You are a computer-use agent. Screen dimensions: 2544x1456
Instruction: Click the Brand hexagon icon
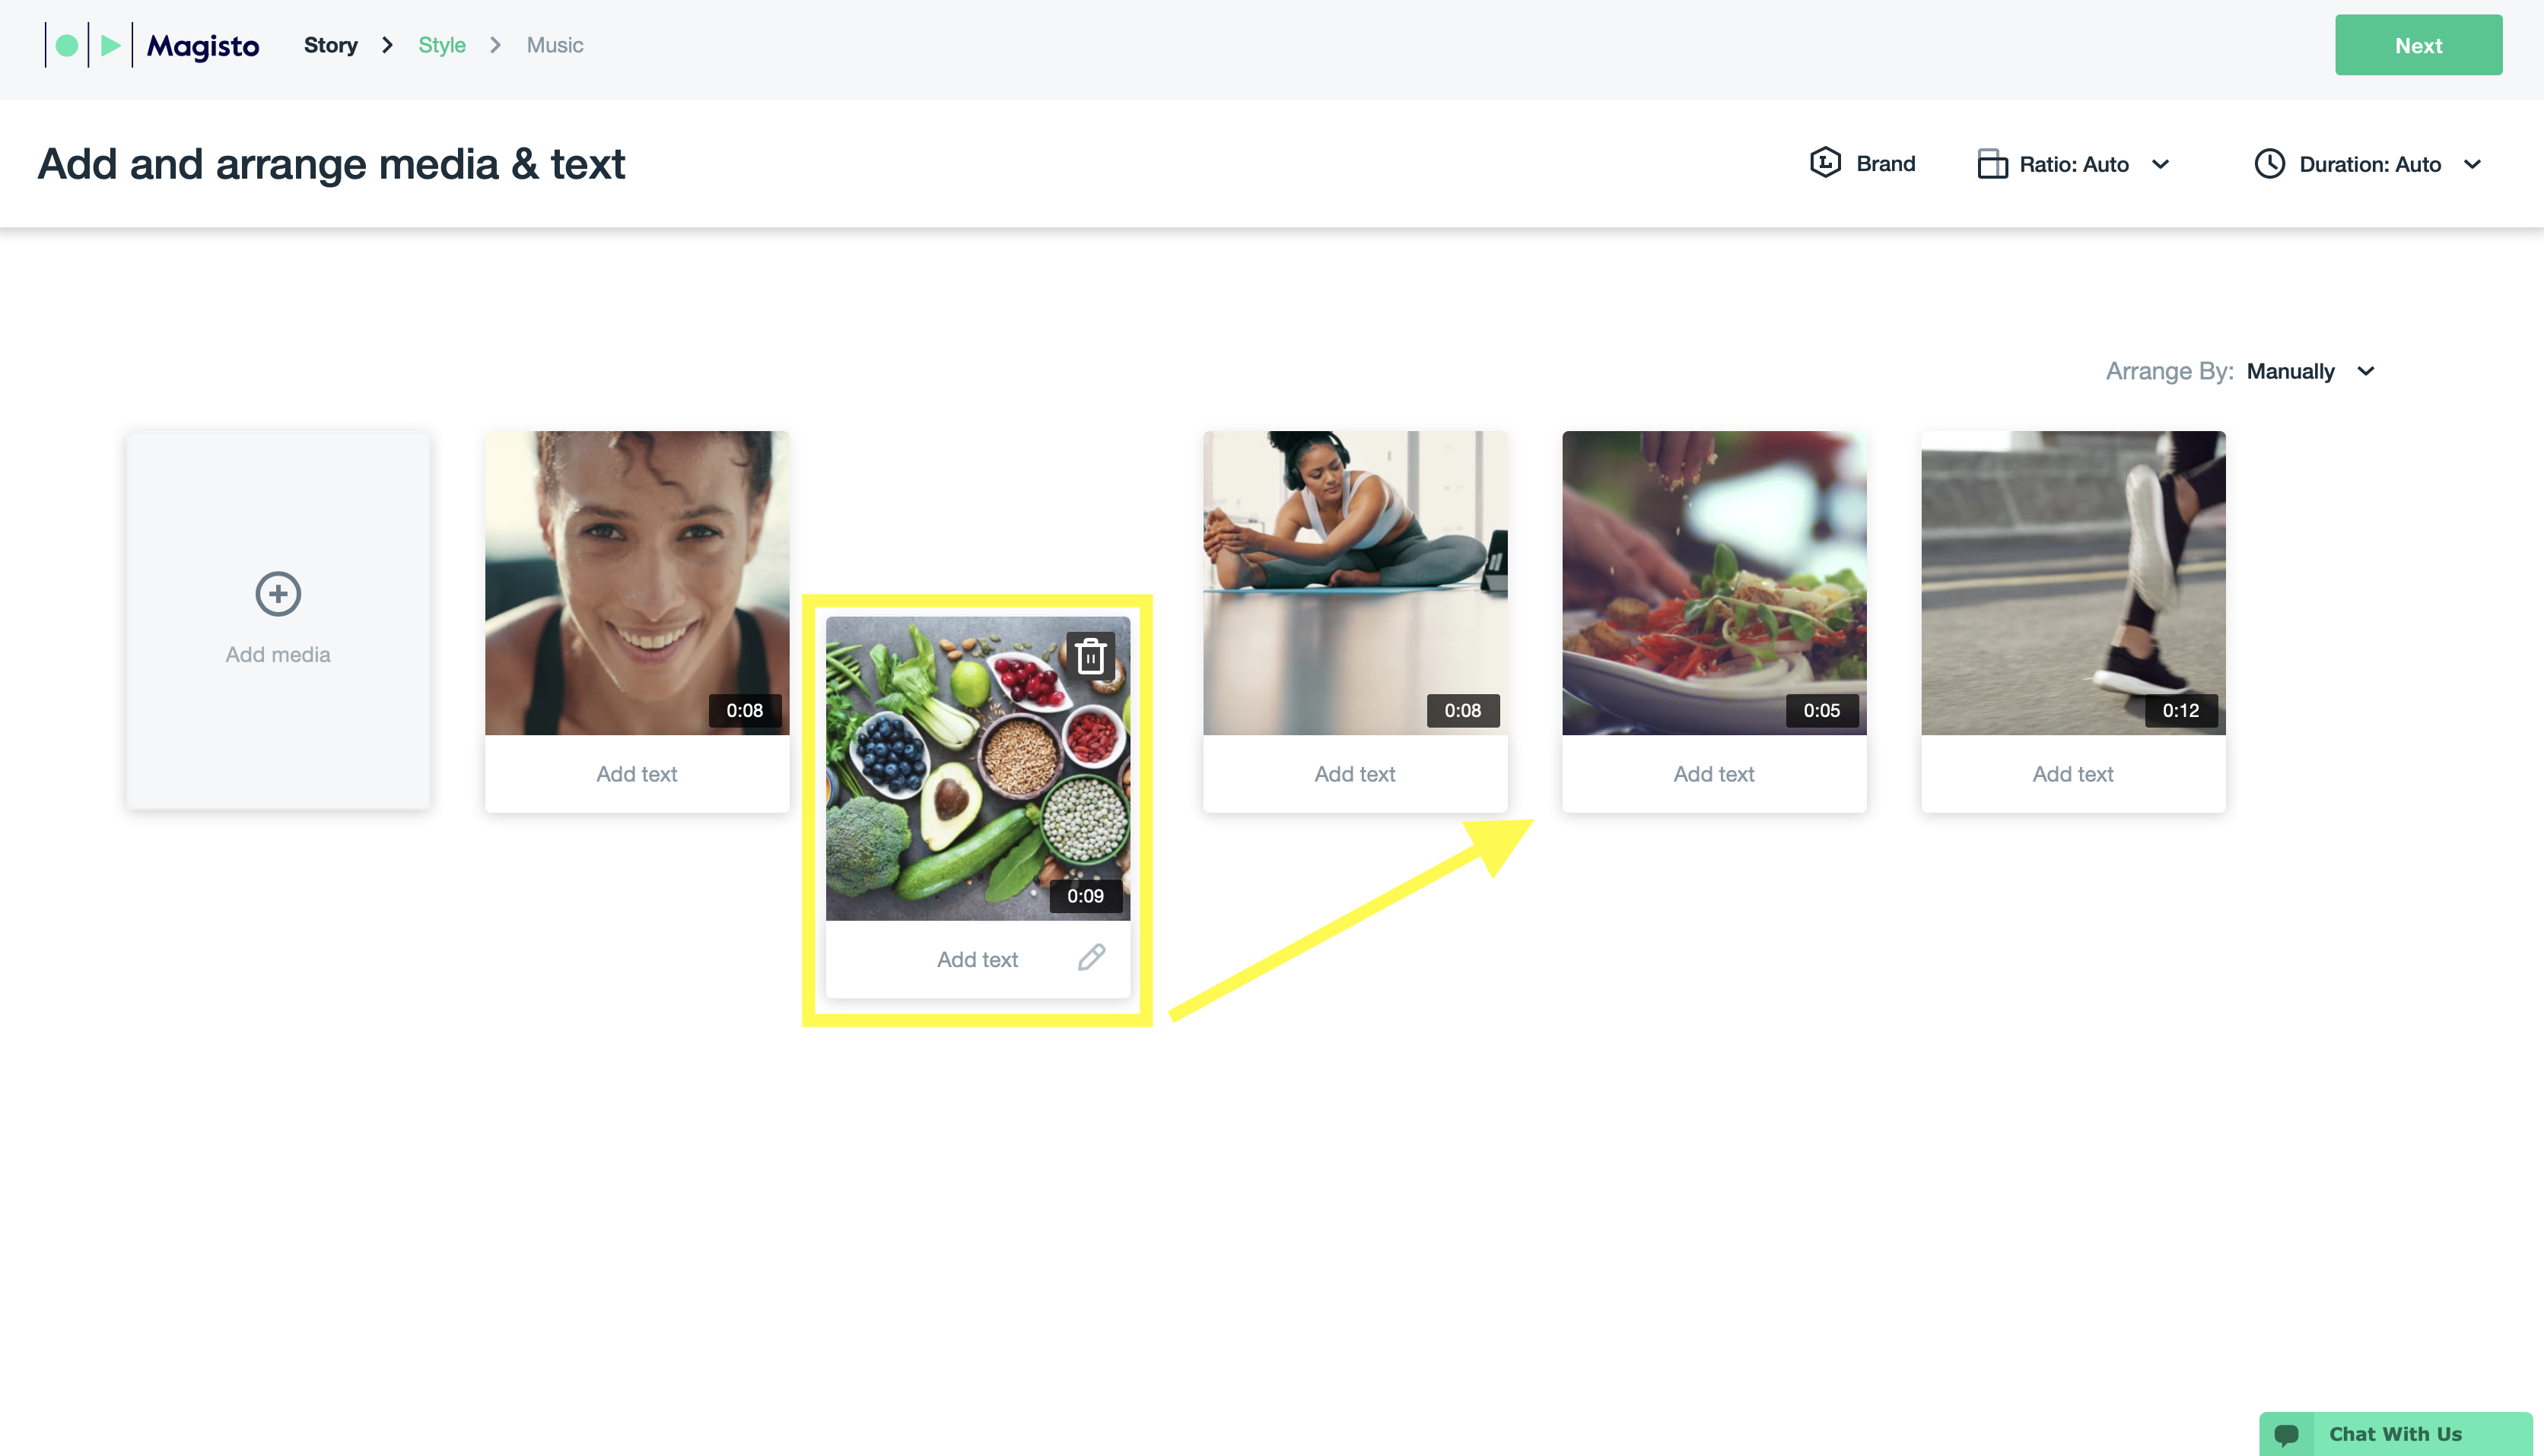[1826, 163]
